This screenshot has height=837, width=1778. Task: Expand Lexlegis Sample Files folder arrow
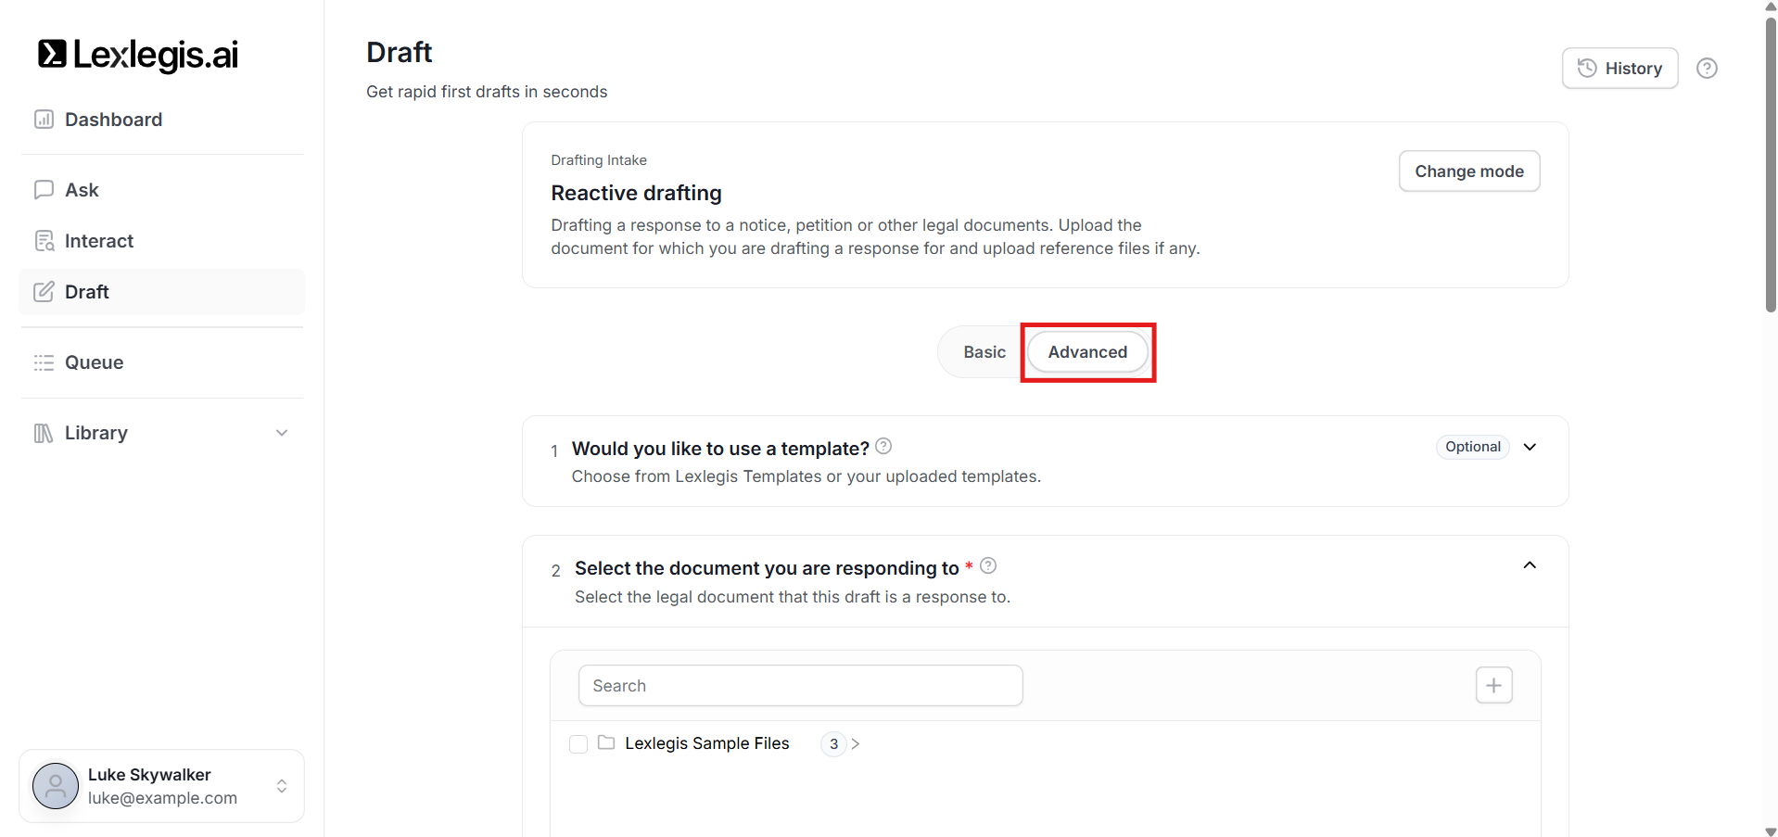(x=855, y=744)
